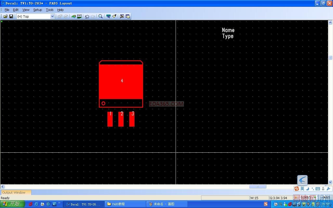Click the greyed Properties toolbar icon
Screen dimensions: 333x208
pos(60,16)
